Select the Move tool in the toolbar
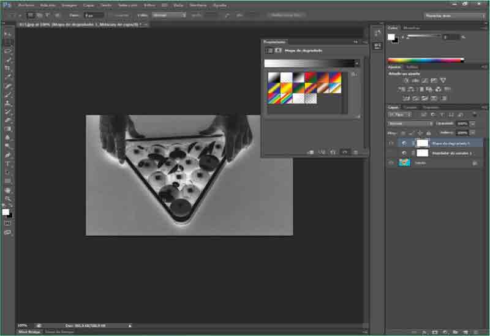The image size is (490, 336). click(8, 34)
